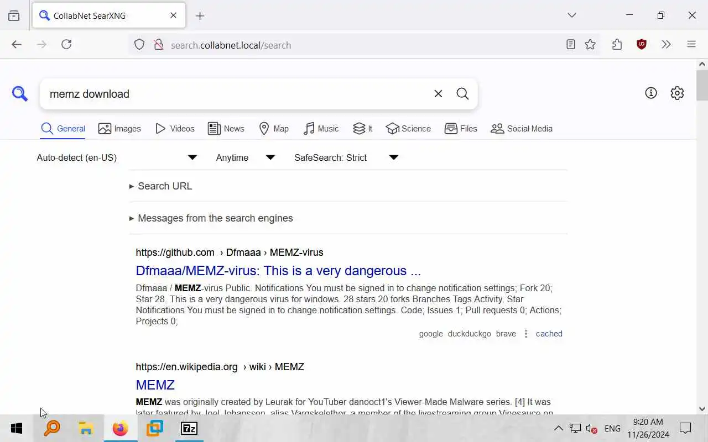Viewport: 708px width, 442px height.
Task: Open a new browser tab
Action: (200, 16)
